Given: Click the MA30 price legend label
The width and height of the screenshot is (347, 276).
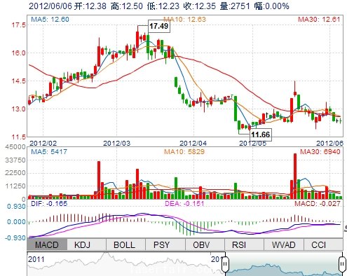Looking at the screenshot, I should point(319,20).
